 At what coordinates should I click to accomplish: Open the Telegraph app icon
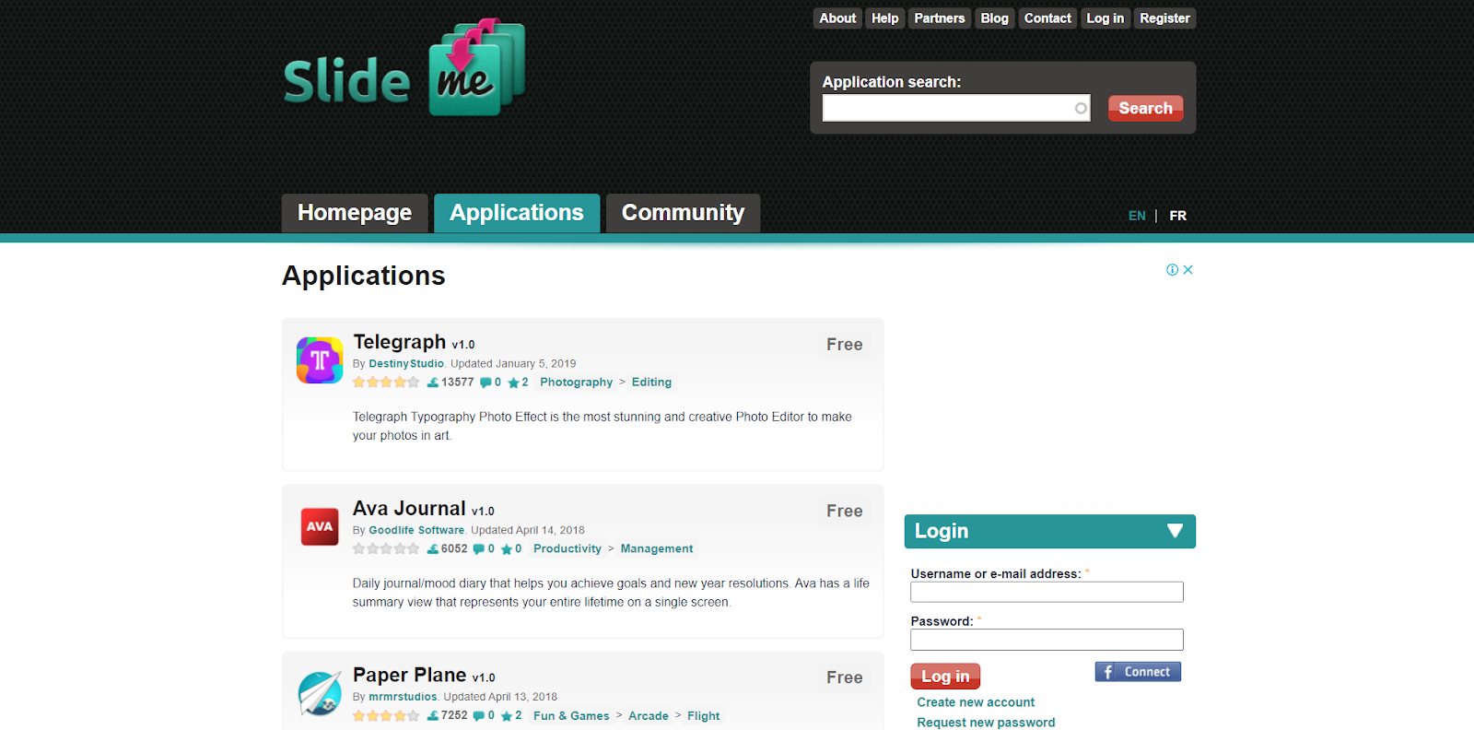point(320,359)
